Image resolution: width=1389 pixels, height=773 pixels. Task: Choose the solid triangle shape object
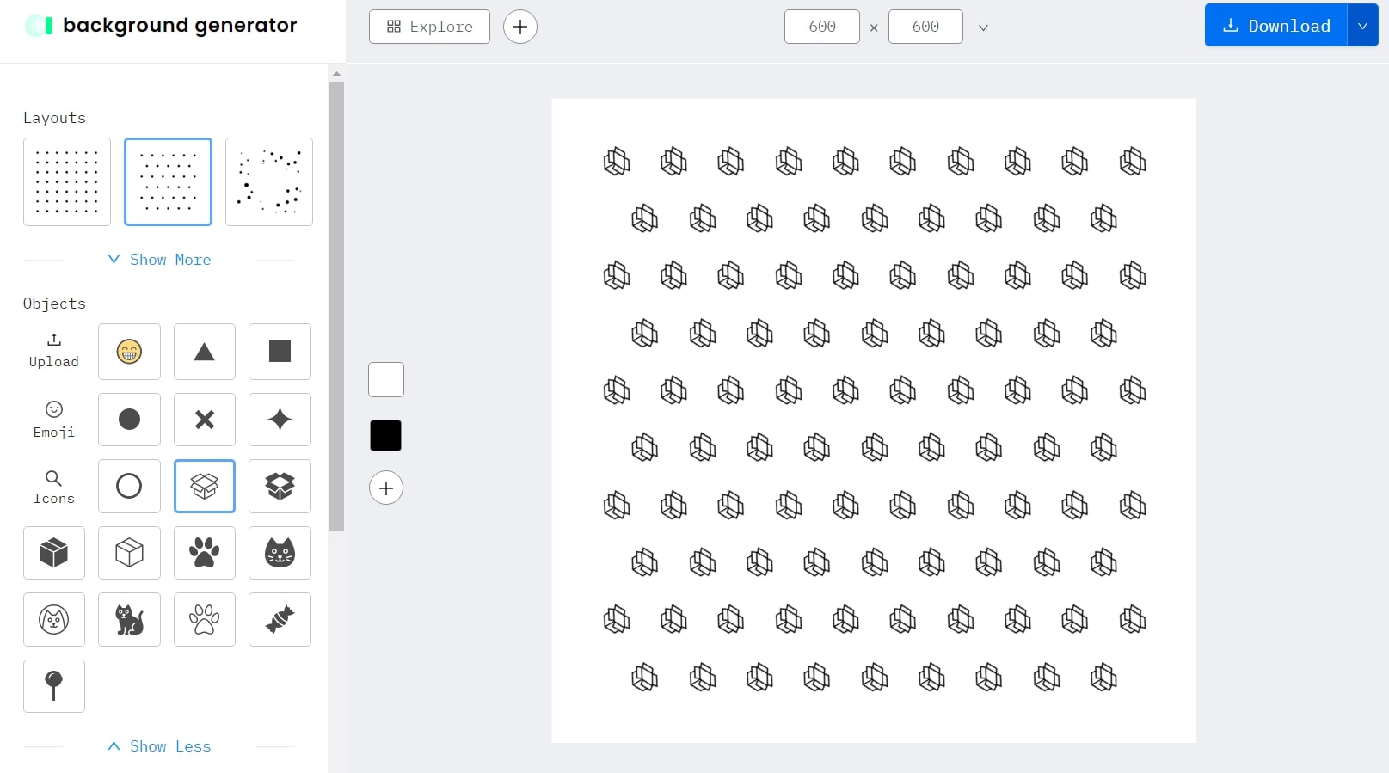[x=204, y=352]
